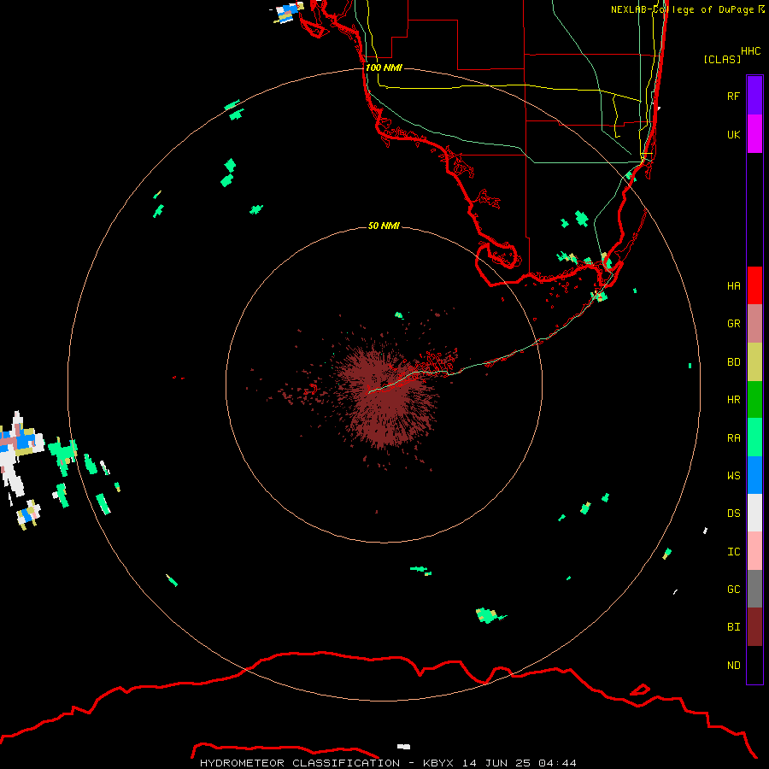Image resolution: width=769 pixels, height=769 pixels.
Task: Select the dusty pink GR legend swatch
Action: [x=754, y=323]
